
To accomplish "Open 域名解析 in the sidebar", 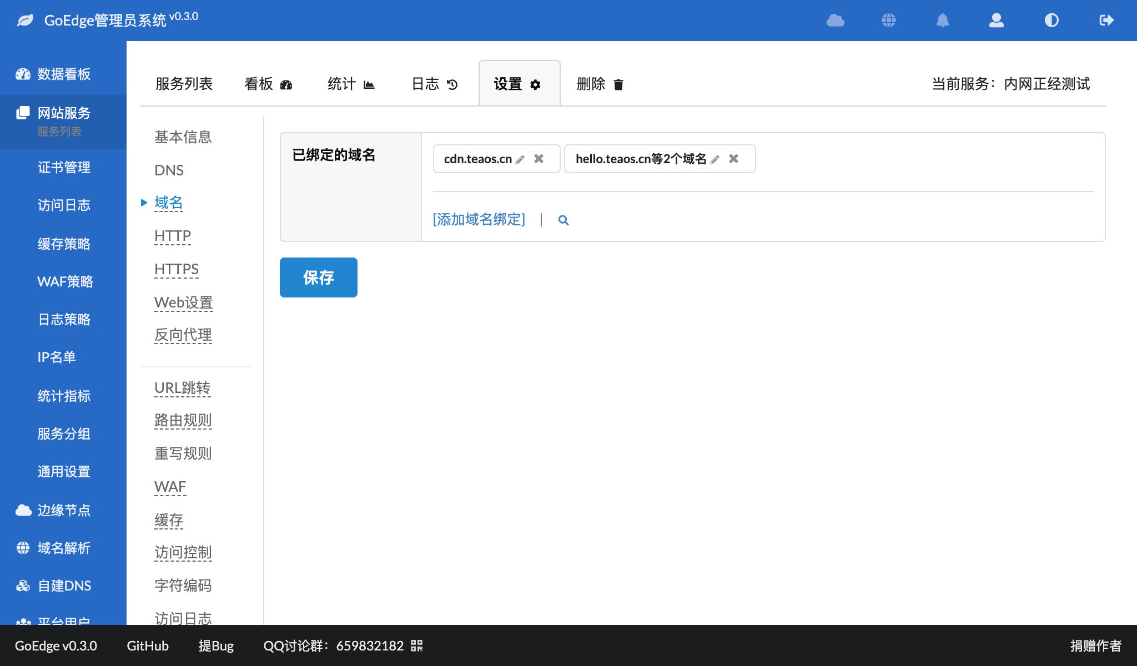I will [x=63, y=548].
